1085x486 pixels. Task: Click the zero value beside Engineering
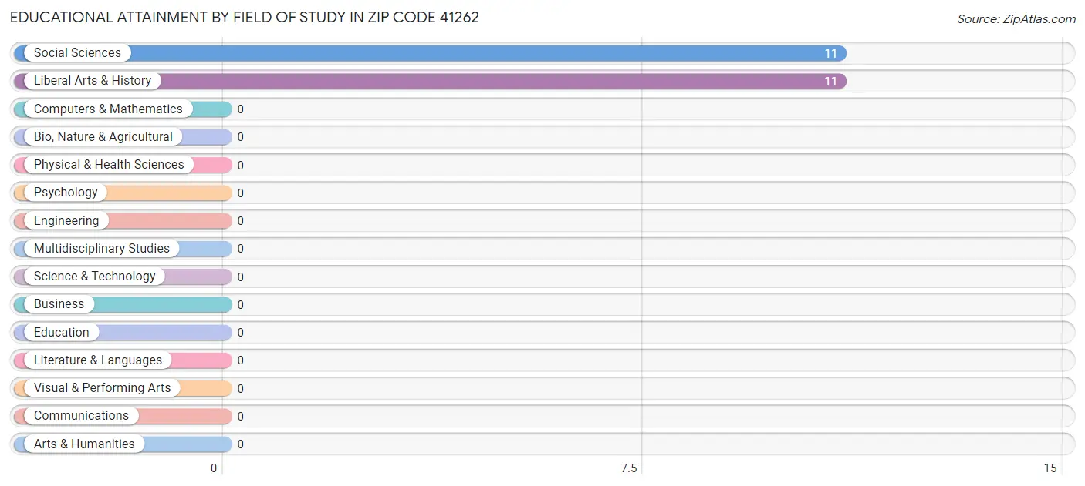click(241, 221)
